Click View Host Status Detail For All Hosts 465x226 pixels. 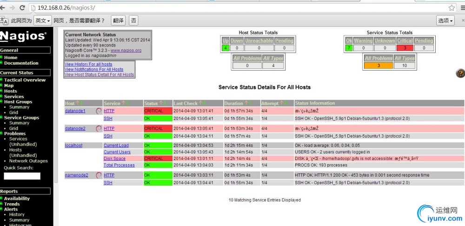[x=100, y=74]
